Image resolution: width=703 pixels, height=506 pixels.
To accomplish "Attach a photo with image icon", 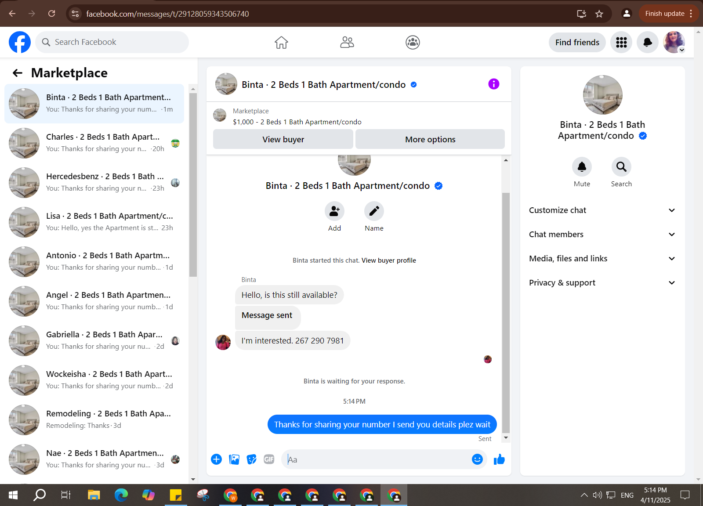I will tap(234, 459).
